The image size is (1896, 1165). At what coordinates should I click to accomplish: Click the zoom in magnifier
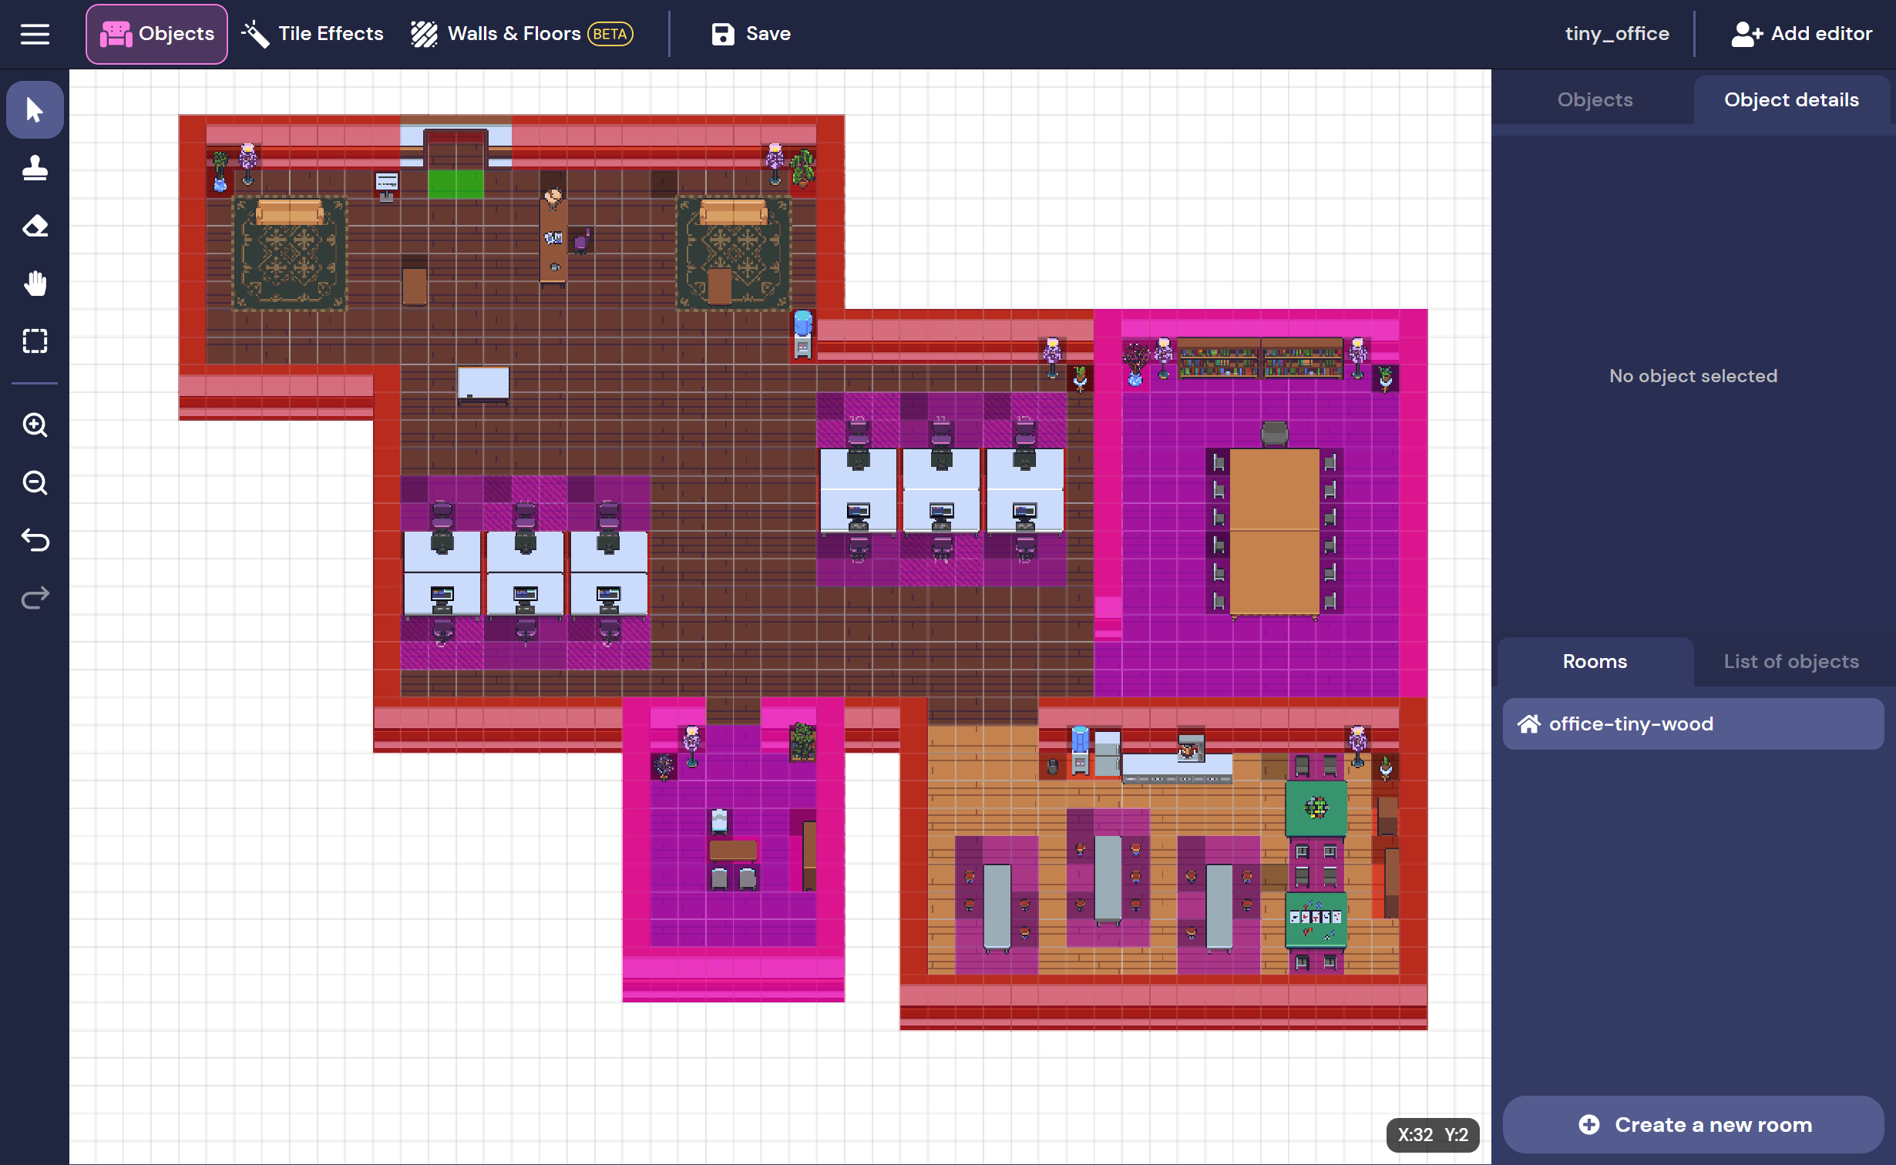[35, 425]
